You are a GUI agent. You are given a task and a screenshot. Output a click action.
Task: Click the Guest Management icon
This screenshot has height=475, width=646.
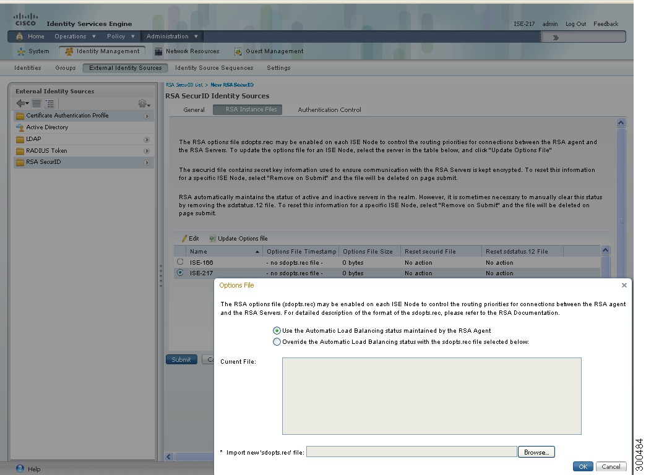pos(238,51)
